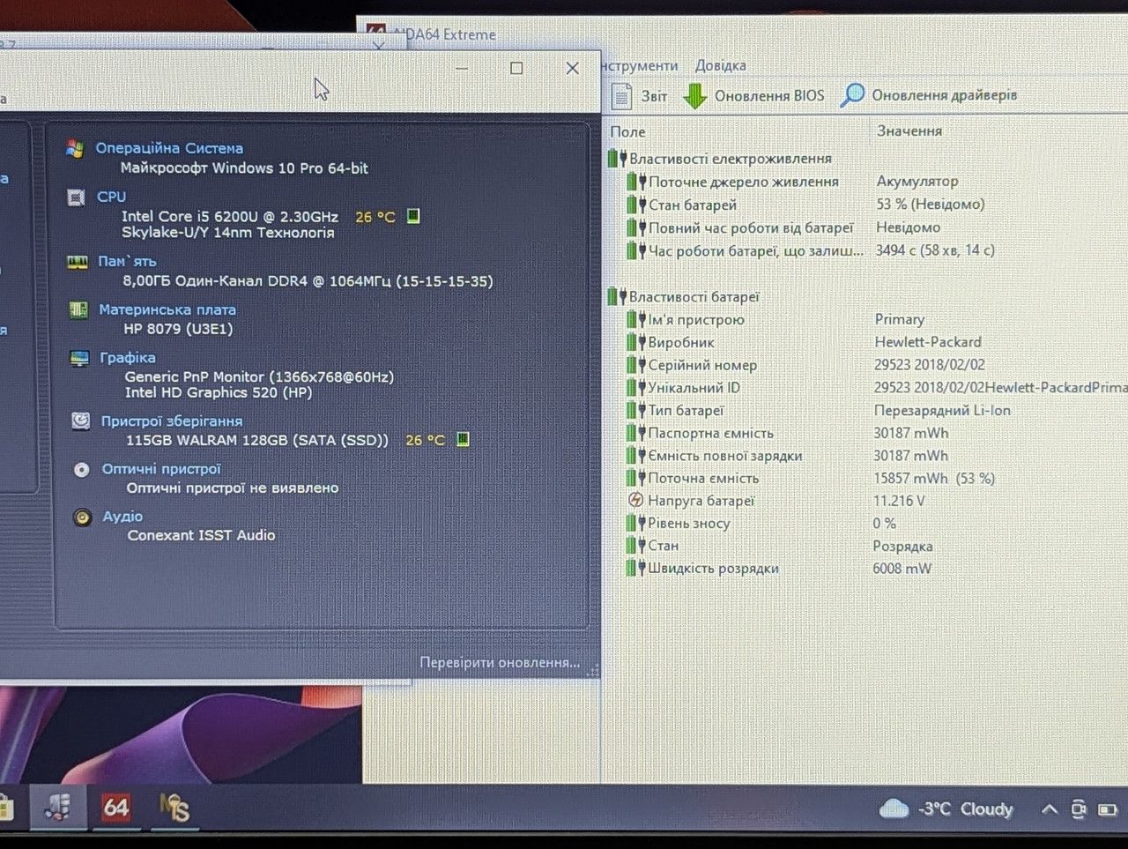
Task: Open the Графіка section link
Action: point(128,357)
